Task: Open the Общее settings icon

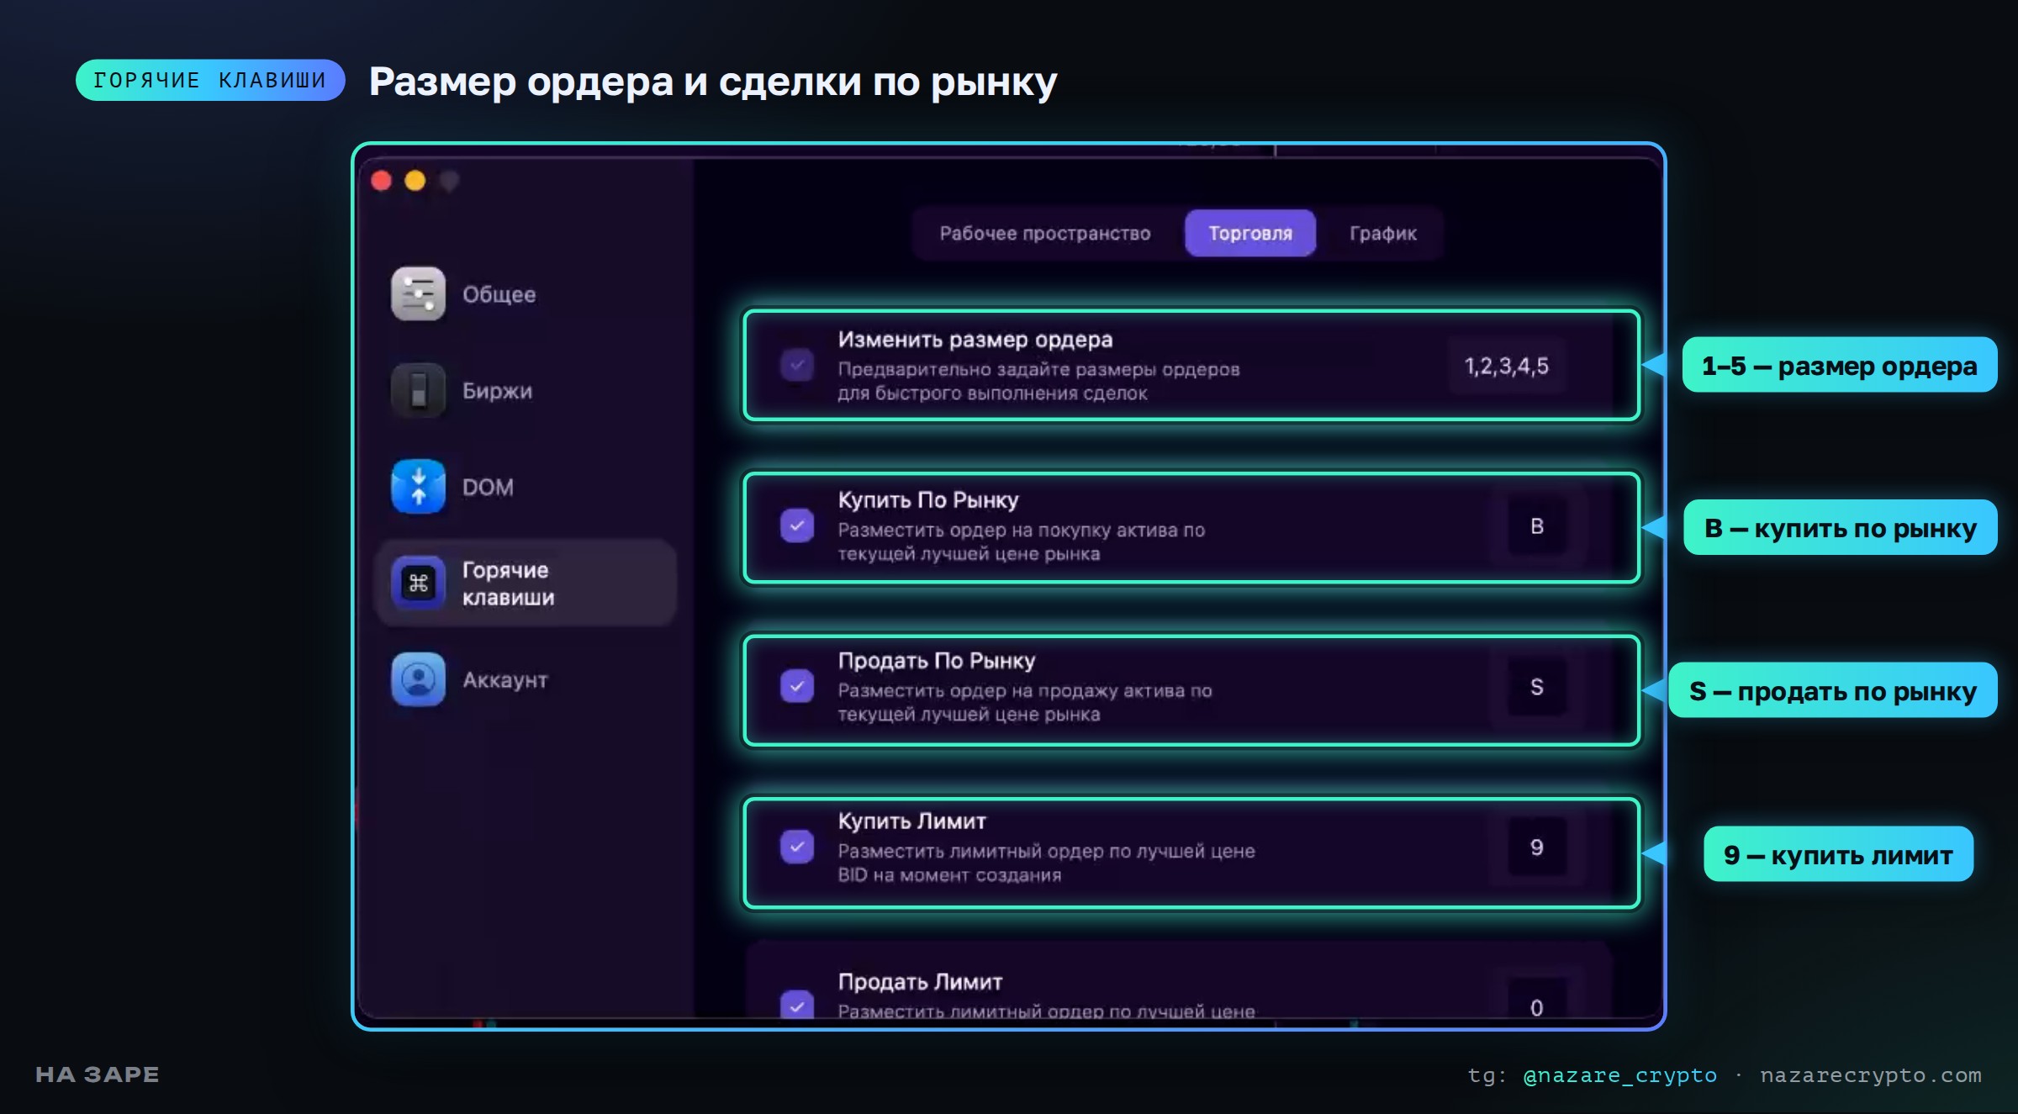Action: tap(418, 293)
